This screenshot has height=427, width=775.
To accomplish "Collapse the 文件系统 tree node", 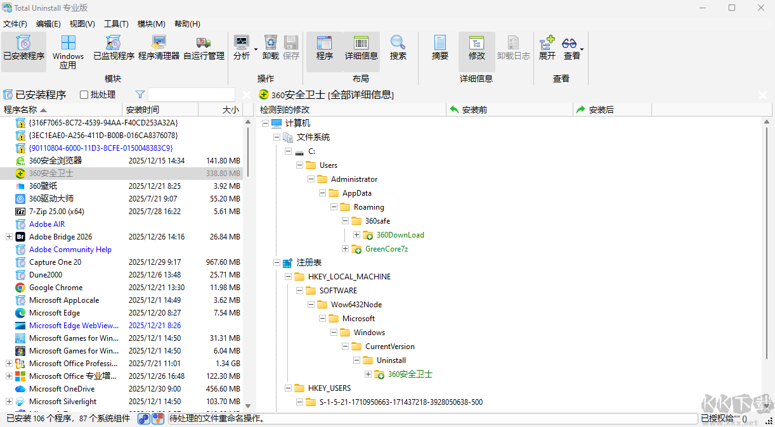I will point(277,137).
